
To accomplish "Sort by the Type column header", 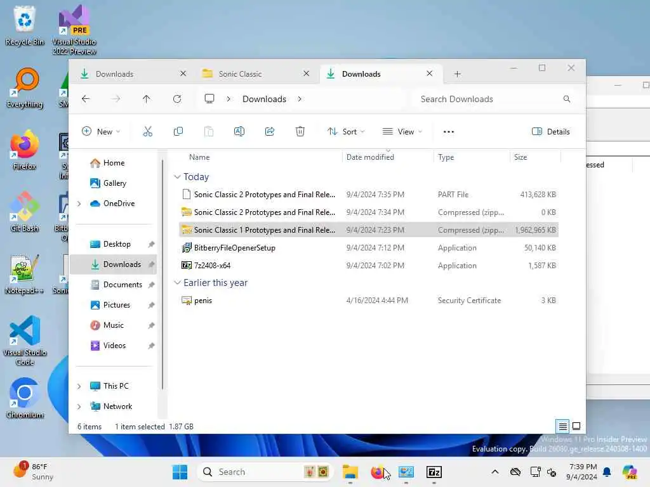I will tap(472, 157).
